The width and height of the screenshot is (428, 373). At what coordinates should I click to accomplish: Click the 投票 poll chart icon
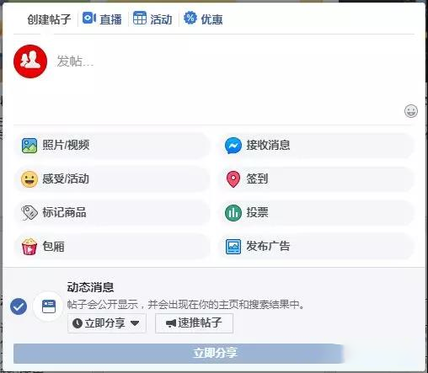(233, 213)
